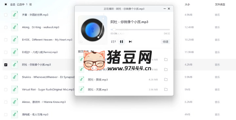Toggle the 全选 select-all checkbox
The image size is (236, 120).
pyautogui.click(x=6, y=4)
